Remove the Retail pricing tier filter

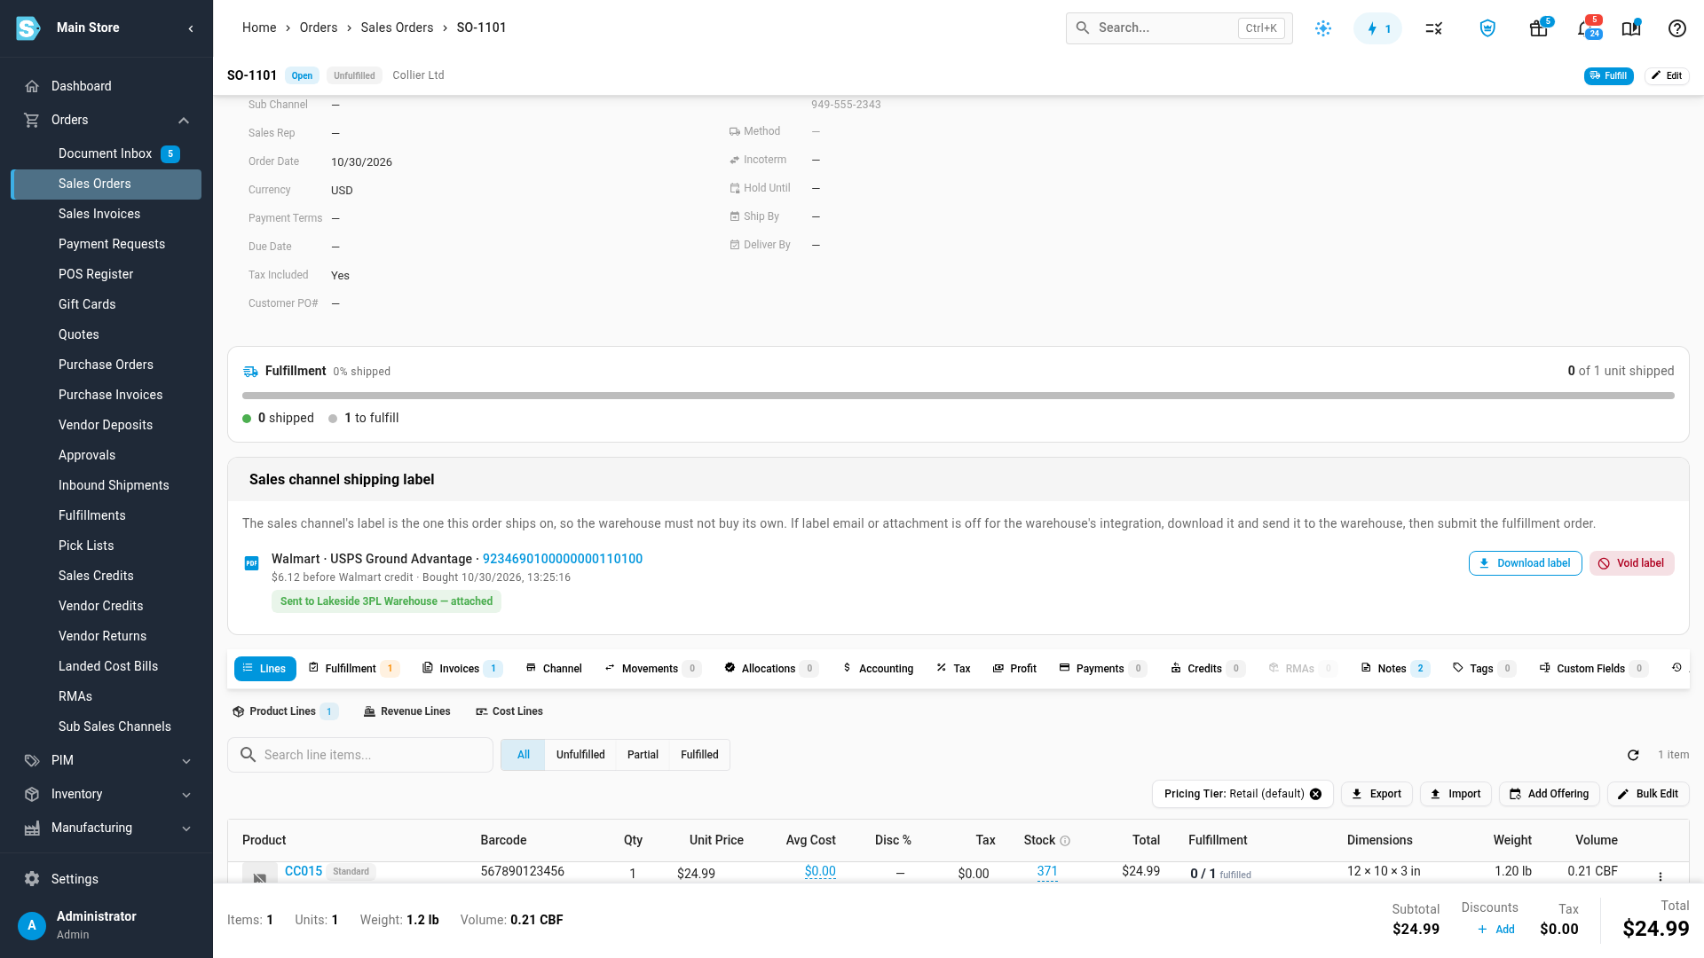(x=1316, y=794)
